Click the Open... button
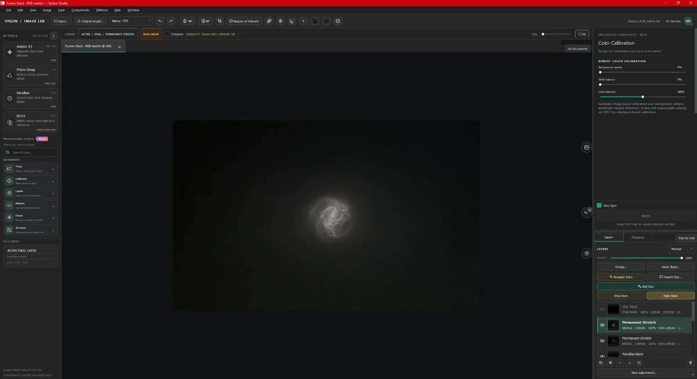697x379 pixels. point(61,21)
